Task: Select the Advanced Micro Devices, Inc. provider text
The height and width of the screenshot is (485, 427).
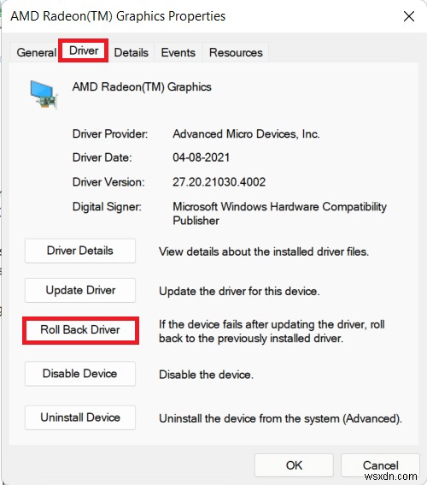Action: click(246, 134)
